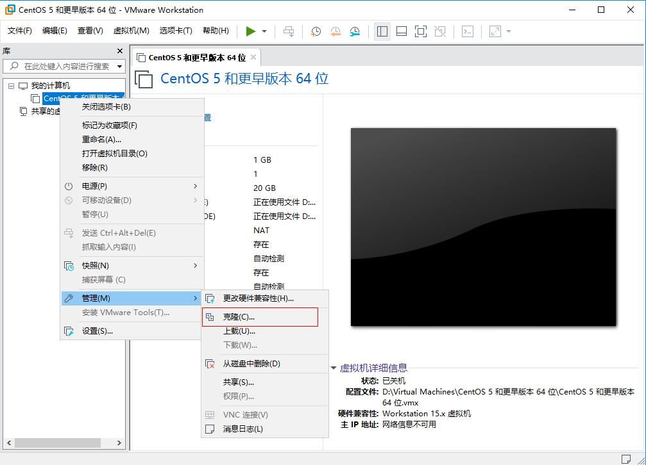Click the green power on play button
Screen dimensions: 646x465
point(250,31)
